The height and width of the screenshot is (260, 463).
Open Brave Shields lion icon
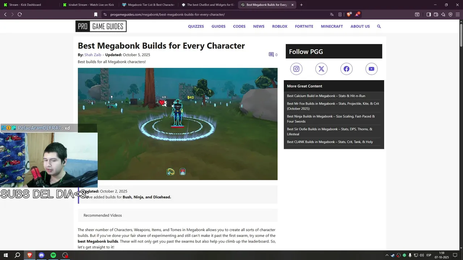349,14
